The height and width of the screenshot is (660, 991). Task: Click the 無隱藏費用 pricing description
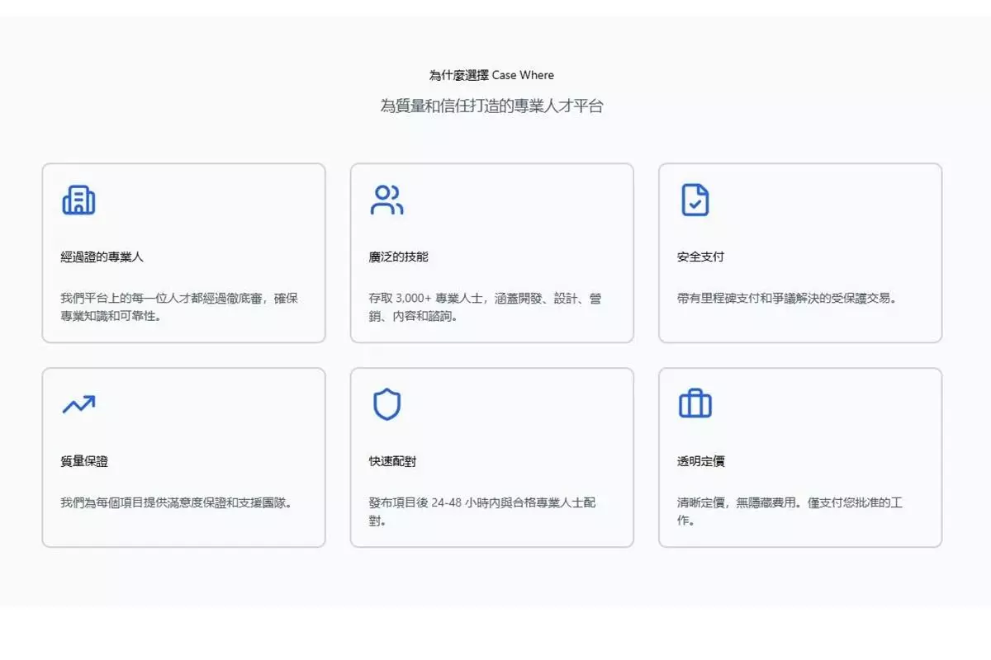click(789, 511)
